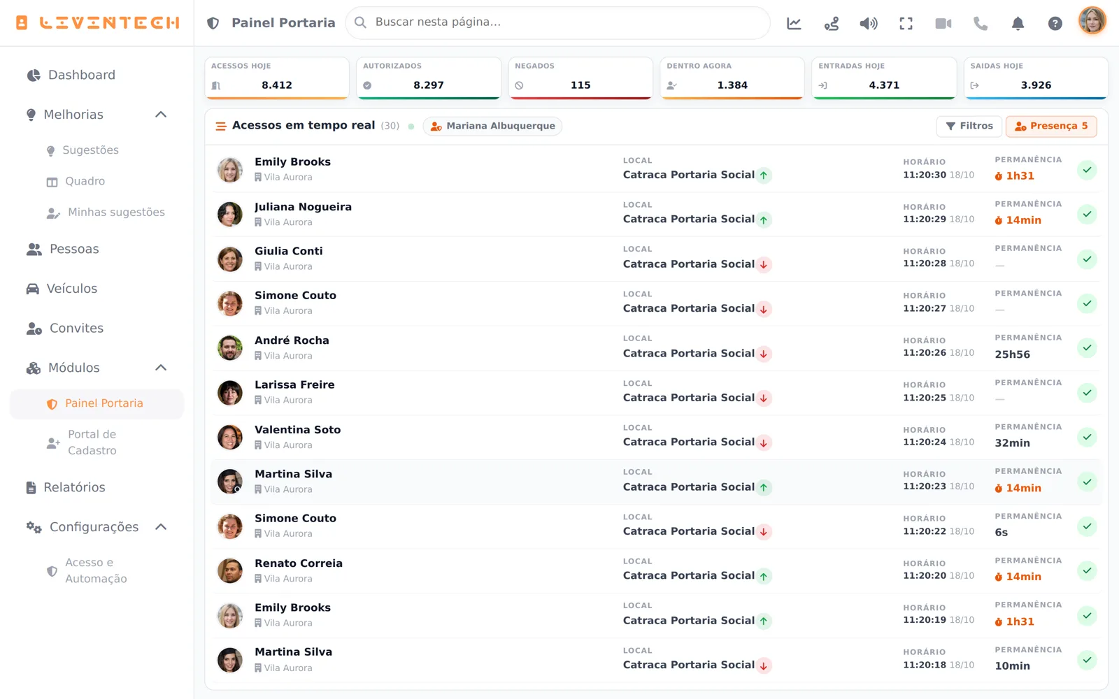Click the Liventech logo
This screenshot has width=1119, height=699.
(x=97, y=23)
